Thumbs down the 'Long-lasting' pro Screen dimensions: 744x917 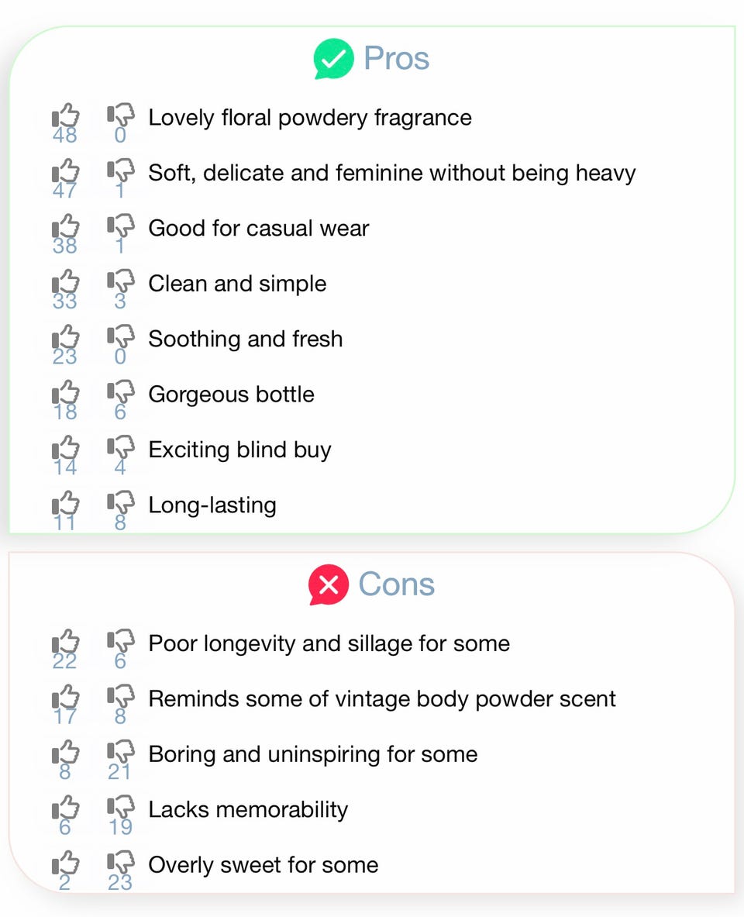coord(120,504)
